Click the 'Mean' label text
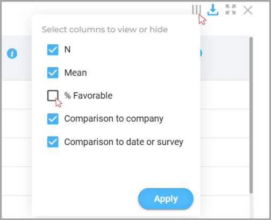The width and height of the screenshot is (271, 220). pos(75,73)
